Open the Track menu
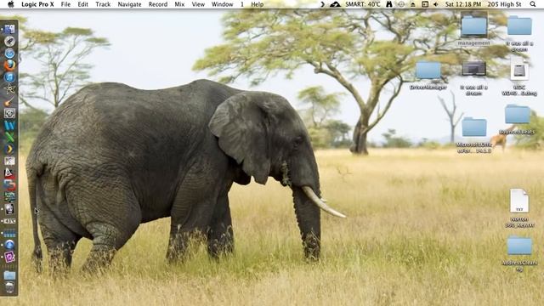This screenshot has width=544, height=306. point(103,4)
